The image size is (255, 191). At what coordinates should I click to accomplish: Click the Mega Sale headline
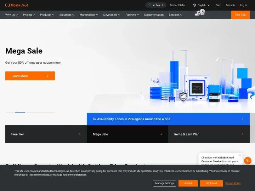point(24,51)
